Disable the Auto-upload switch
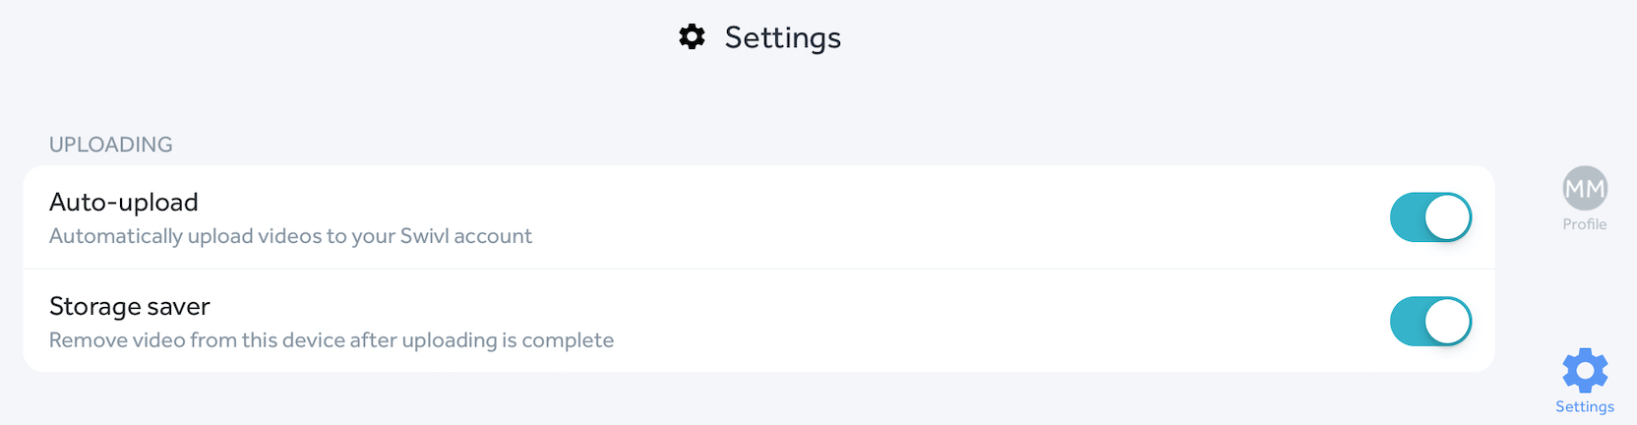This screenshot has width=1637, height=425. pos(1430,217)
